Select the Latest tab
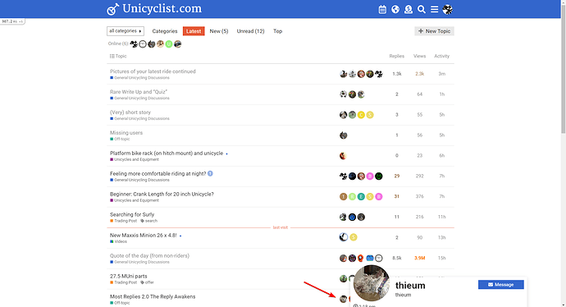This screenshot has width=566, height=307. 194,31
